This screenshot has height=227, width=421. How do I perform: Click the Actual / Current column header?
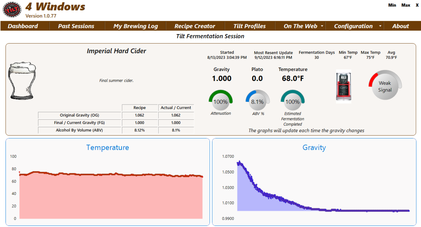pyautogui.click(x=176, y=108)
